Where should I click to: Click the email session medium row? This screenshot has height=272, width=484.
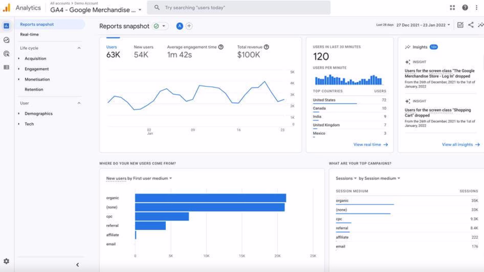click(407, 247)
